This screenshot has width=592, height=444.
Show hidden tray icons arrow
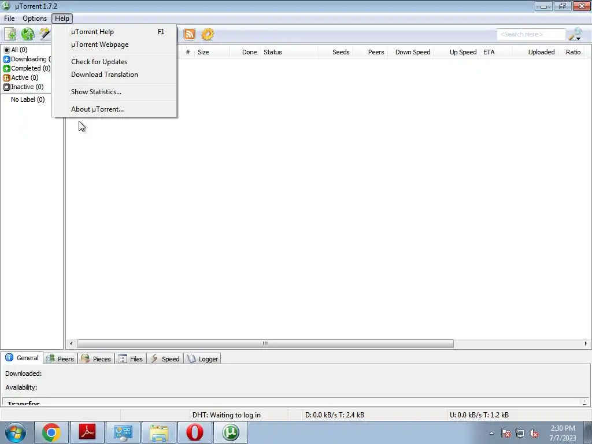point(491,433)
